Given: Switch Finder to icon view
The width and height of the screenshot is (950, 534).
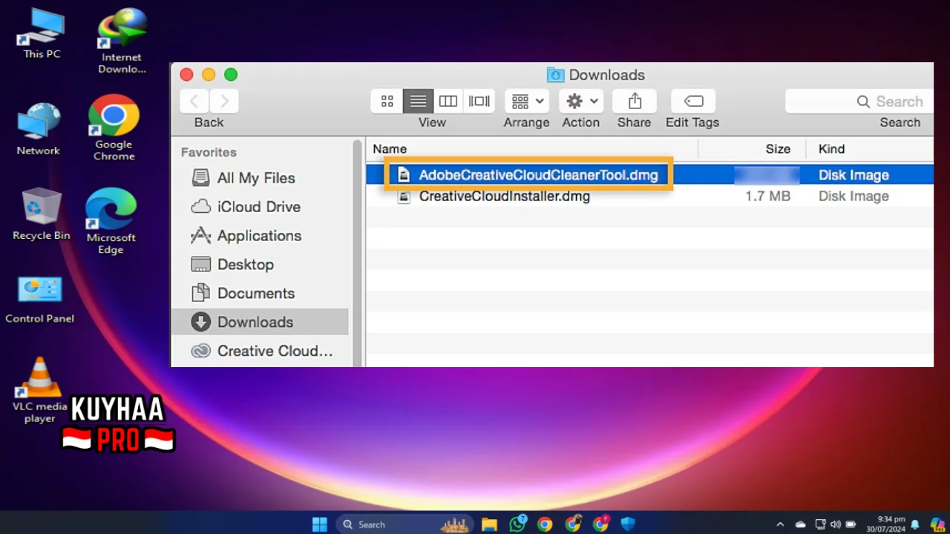Looking at the screenshot, I should click(x=387, y=101).
